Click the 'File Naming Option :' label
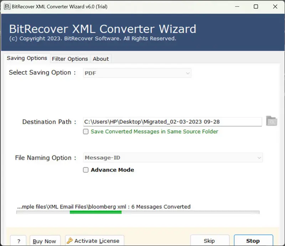This screenshot has width=285, height=246. click(46, 158)
